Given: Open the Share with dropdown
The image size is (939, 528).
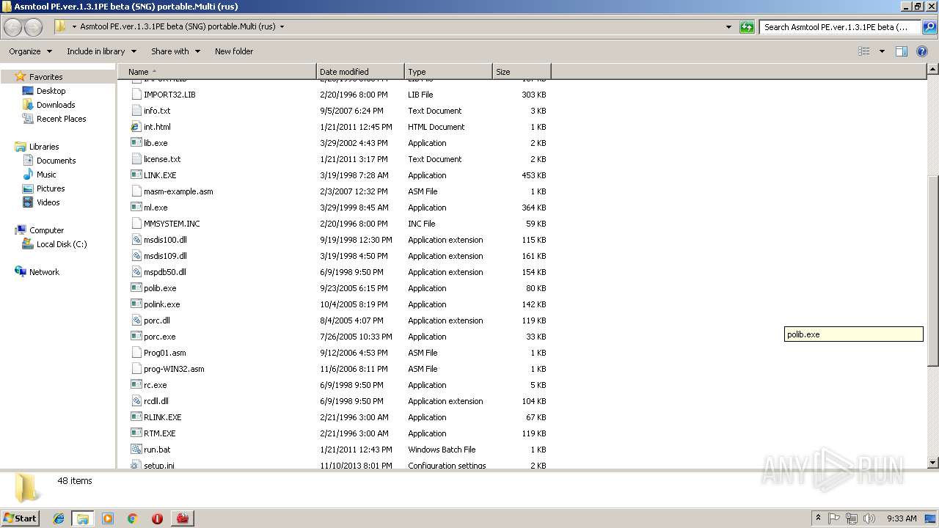Looking at the screenshot, I should coord(175,51).
